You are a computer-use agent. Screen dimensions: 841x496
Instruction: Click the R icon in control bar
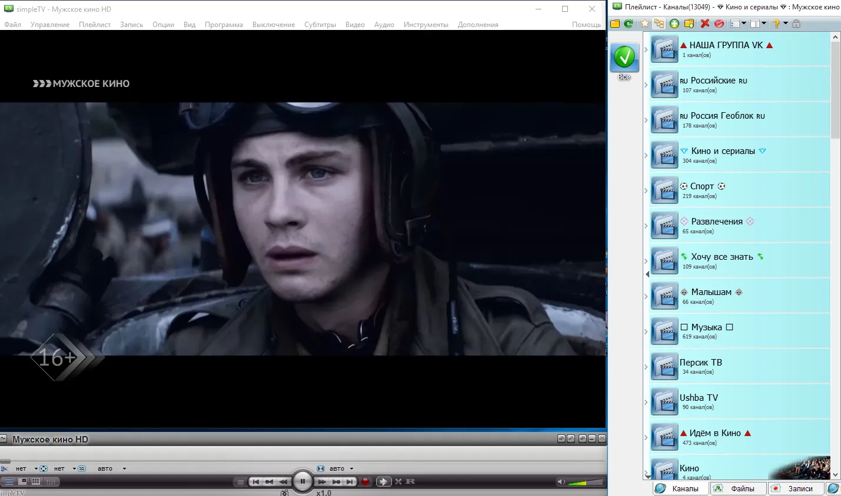[410, 481]
